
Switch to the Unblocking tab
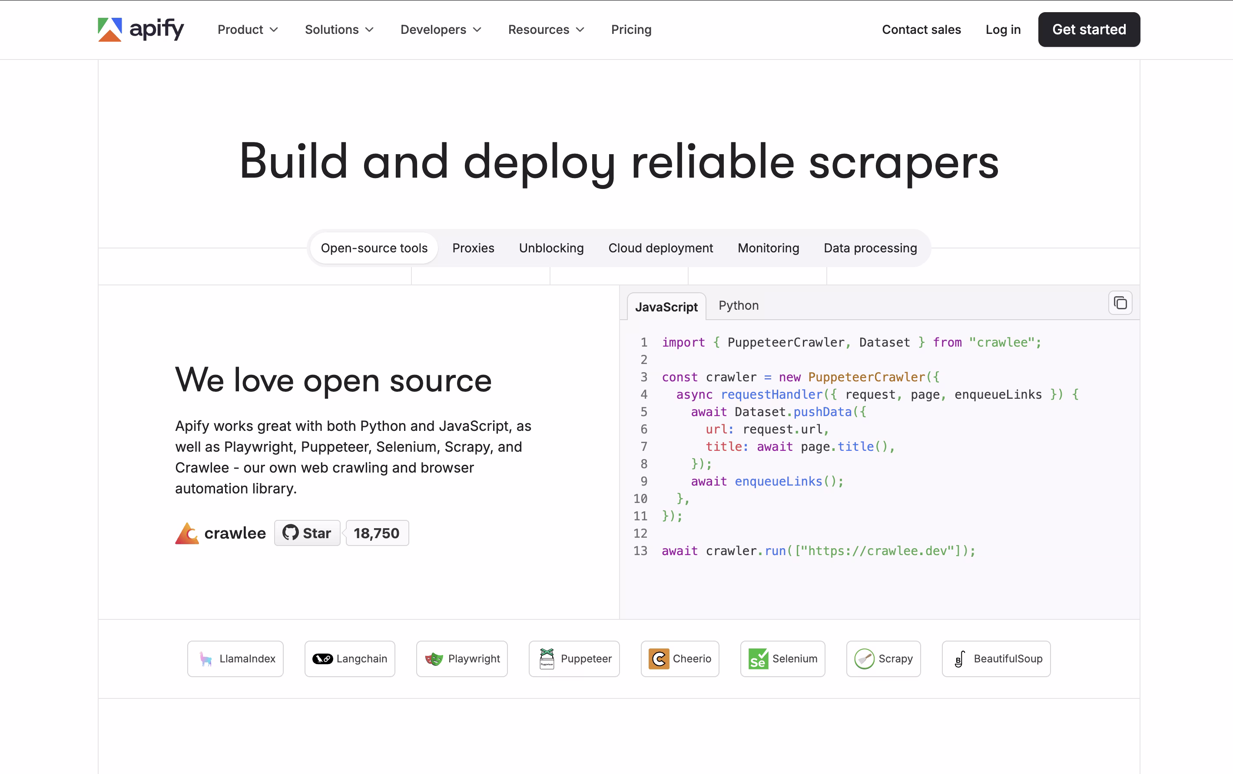pos(551,248)
